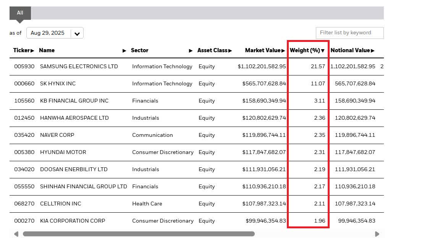Image resolution: width=440 pixels, height=247 pixels.
Task: Sort by Notional Value column arrow
Action: click(x=372, y=51)
